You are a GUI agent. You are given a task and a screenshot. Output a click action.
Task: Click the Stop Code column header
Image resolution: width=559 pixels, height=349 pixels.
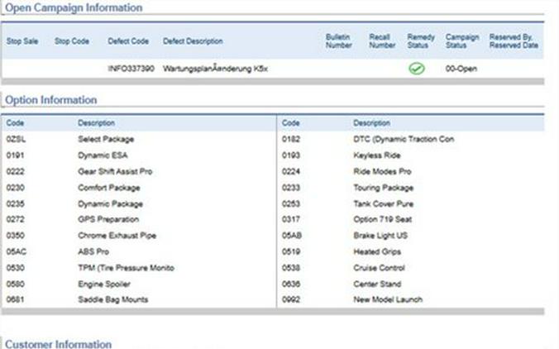tap(72, 41)
